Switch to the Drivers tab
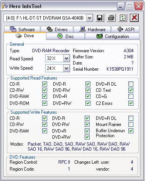146x181 pixels. (57, 29)
